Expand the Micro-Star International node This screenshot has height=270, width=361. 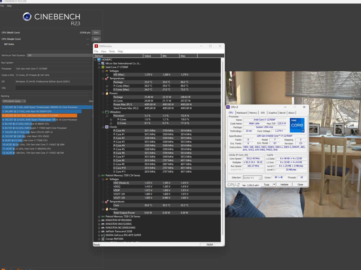(x=99, y=64)
